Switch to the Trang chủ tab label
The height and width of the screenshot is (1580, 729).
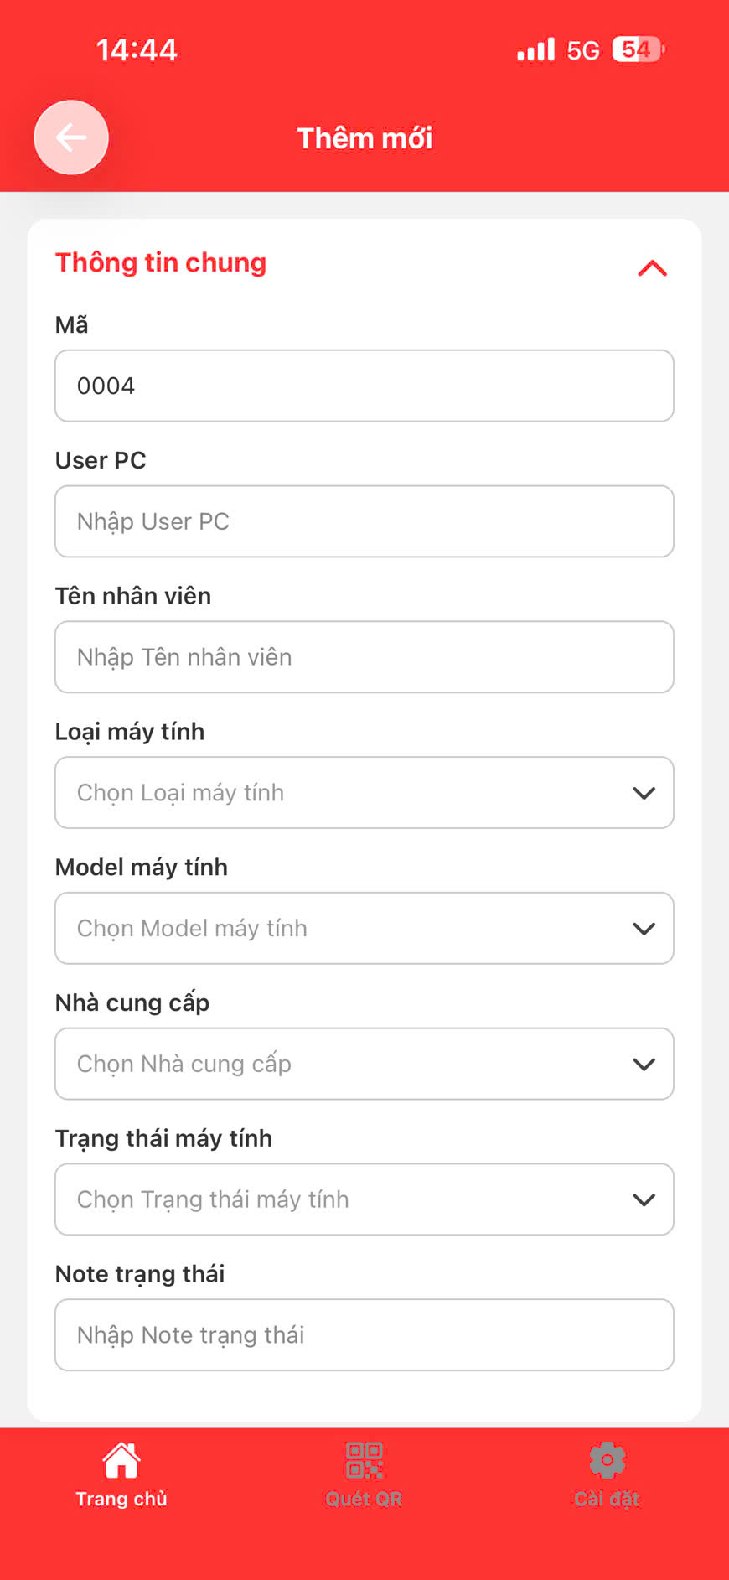coord(121,1499)
